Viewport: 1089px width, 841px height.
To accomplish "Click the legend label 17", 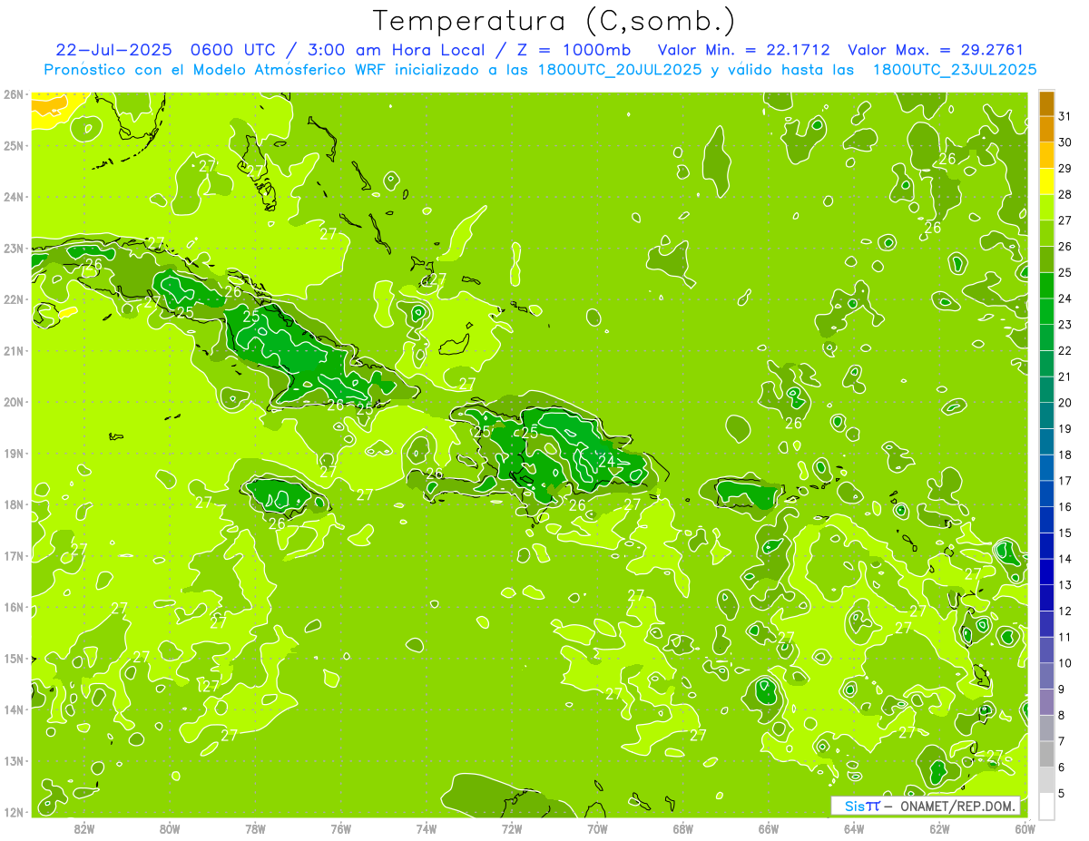I will (x=1064, y=480).
